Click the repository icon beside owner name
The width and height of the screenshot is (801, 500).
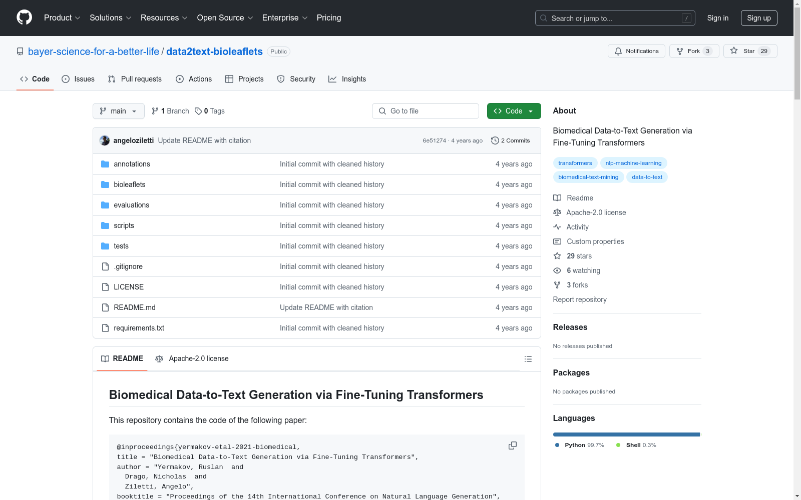[20, 51]
